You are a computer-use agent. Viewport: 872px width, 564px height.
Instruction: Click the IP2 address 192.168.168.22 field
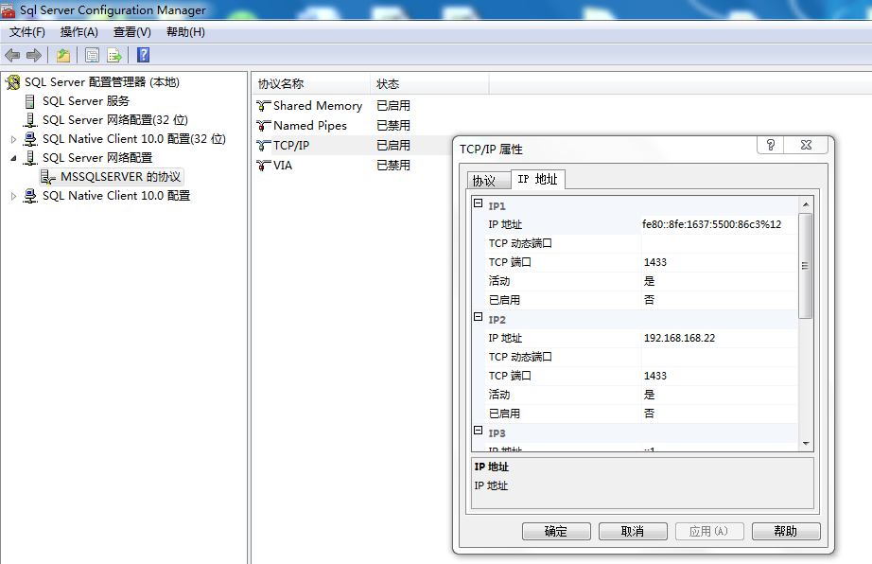click(720, 338)
